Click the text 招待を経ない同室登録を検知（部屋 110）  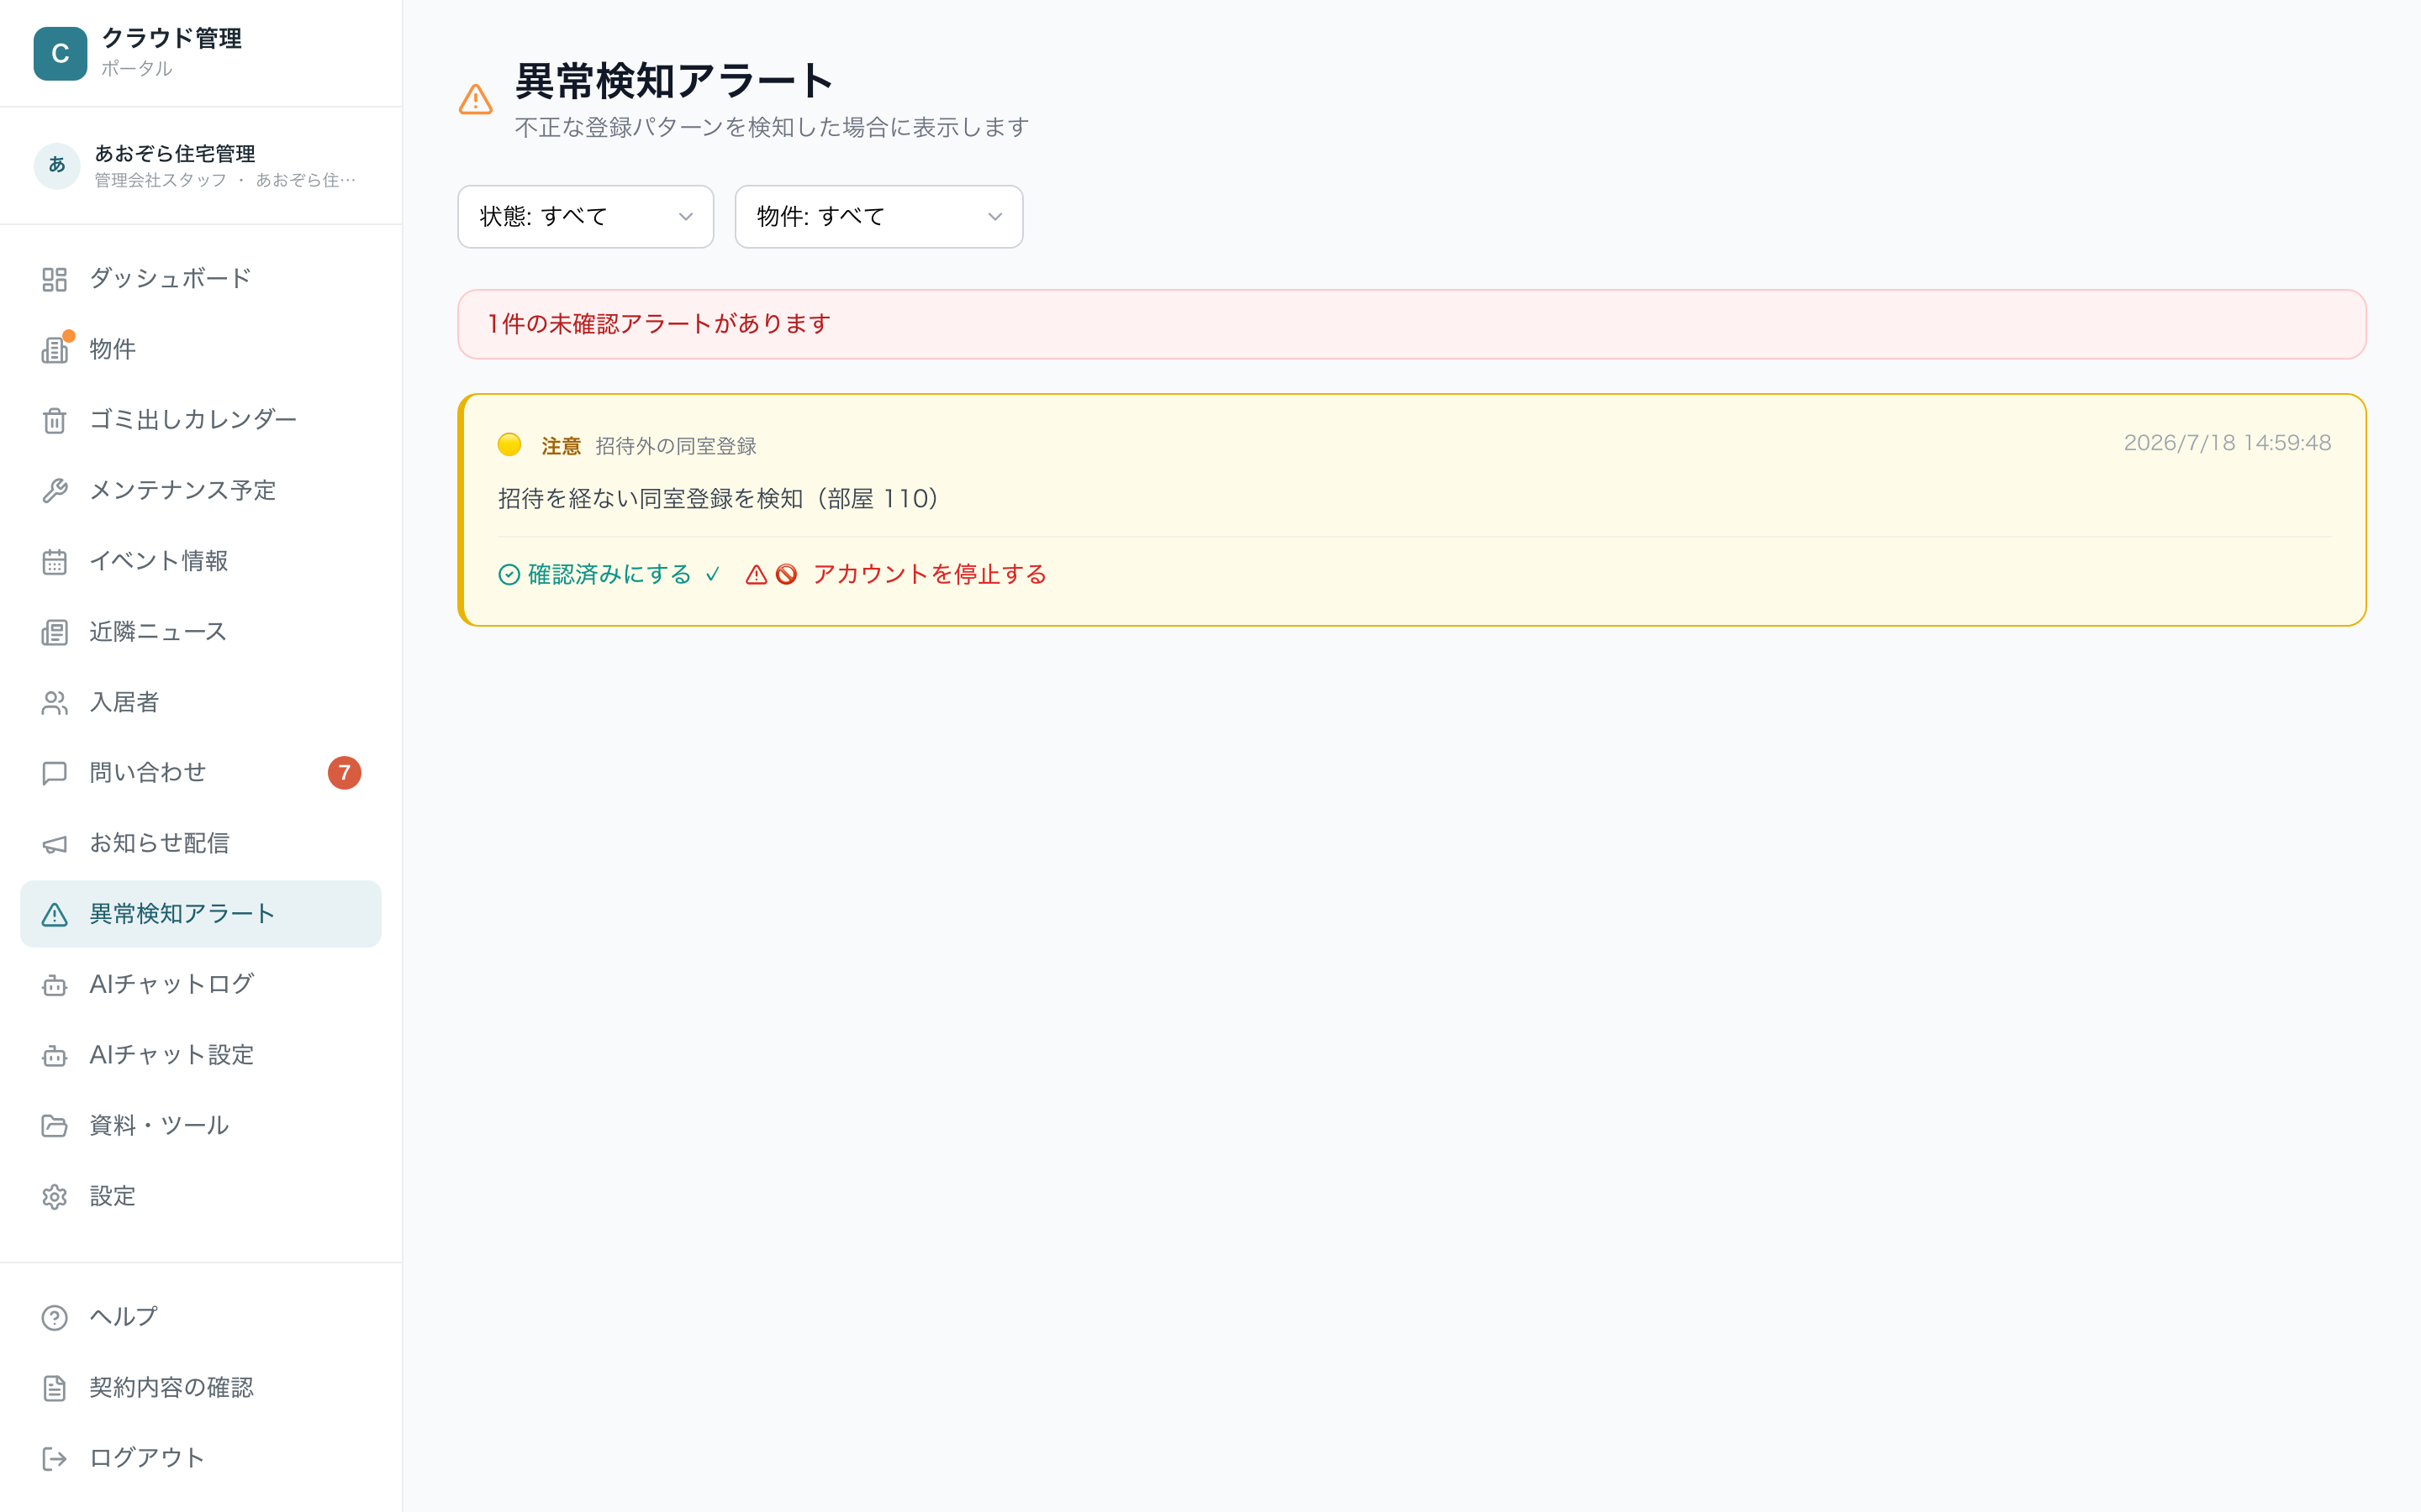click(x=718, y=498)
